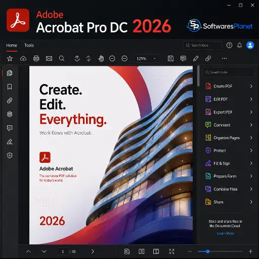259x259 pixels.
Task: Click the magnifier find icon in toolbar
Action: [x=62, y=59]
